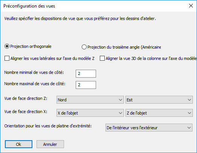Expand the Z de l'objet dropdown
The image size is (197, 153).
[159, 113]
